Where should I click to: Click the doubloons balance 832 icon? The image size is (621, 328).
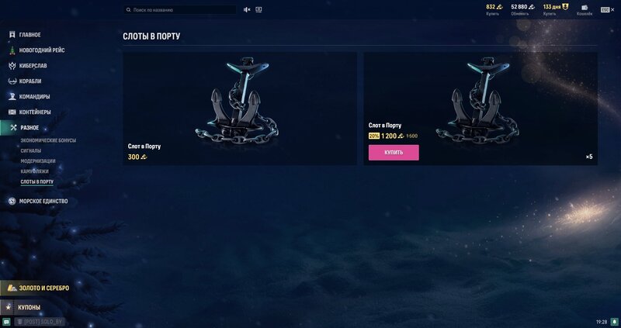tap(500, 7)
